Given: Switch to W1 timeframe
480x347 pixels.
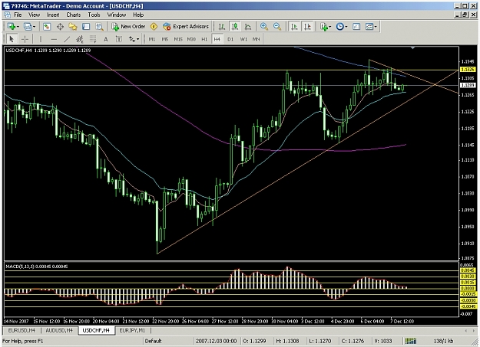Looking at the screenshot, I should pyautogui.click(x=243, y=39).
